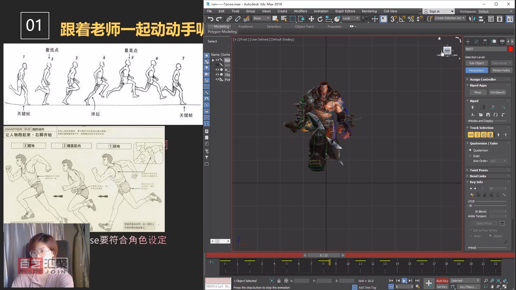
Task: Activate Figure Mode in the Biped rollout
Action: [473, 107]
